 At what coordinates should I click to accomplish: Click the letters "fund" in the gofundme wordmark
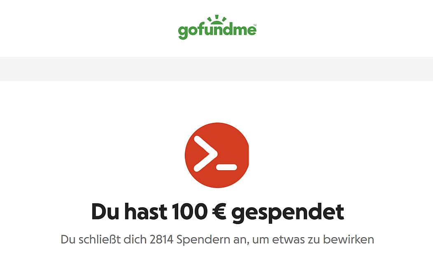(215, 30)
